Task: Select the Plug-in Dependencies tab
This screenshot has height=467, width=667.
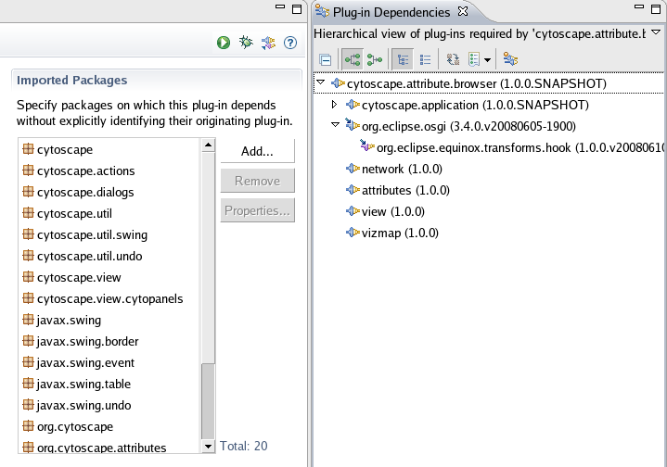Action: point(391,12)
